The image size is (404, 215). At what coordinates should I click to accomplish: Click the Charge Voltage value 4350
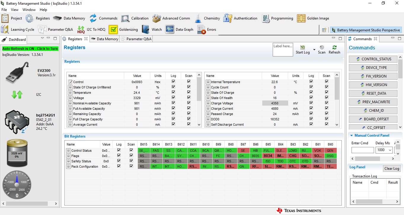pos(275,103)
